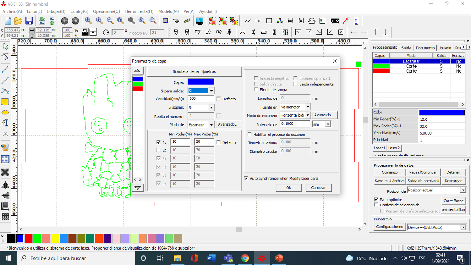Enable the Efecto de rampa checkbox
Viewport: 471px width, 265px height.
point(256,89)
